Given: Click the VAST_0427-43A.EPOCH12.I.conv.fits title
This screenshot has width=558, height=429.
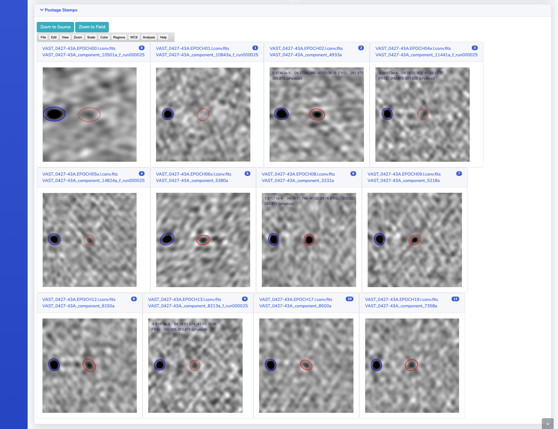Looking at the screenshot, I should pos(79,300).
